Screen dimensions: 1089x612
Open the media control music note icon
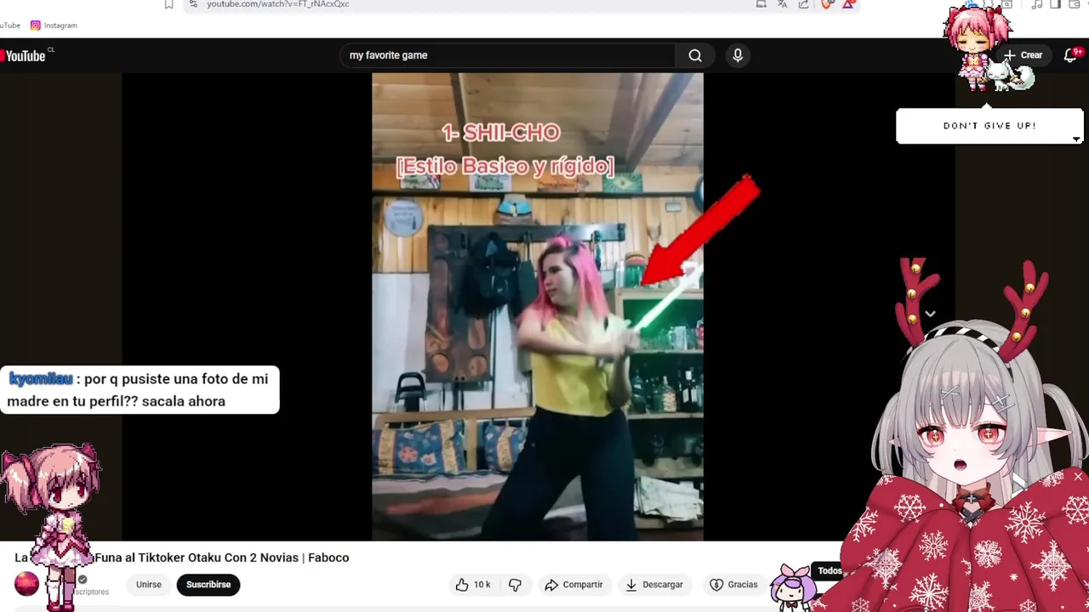1036,4
